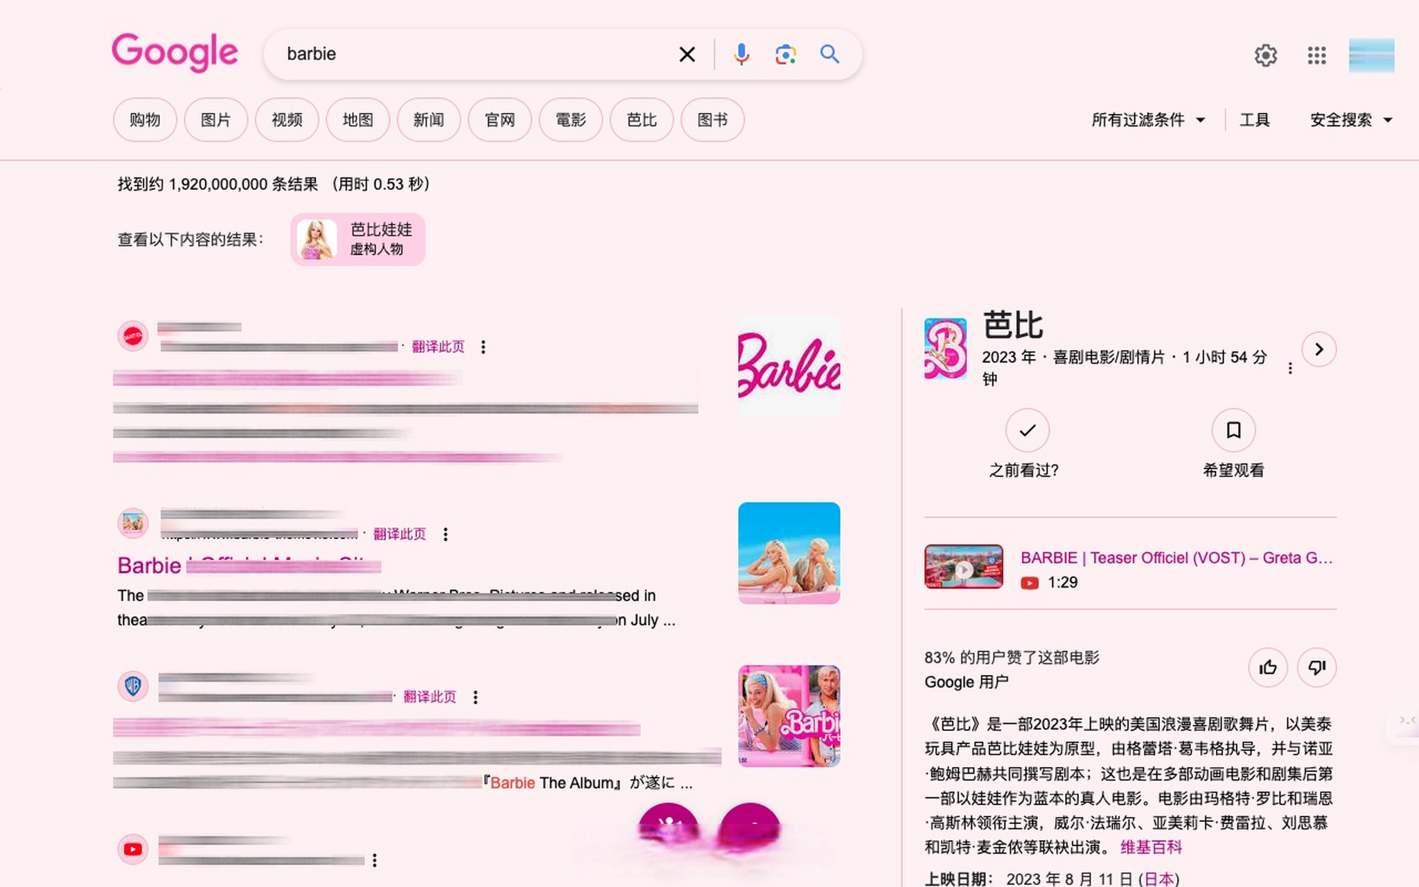This screenshot has width=1419, height=887.
Task: Open the Google apps grid
Action: (x=1316, y=55)
